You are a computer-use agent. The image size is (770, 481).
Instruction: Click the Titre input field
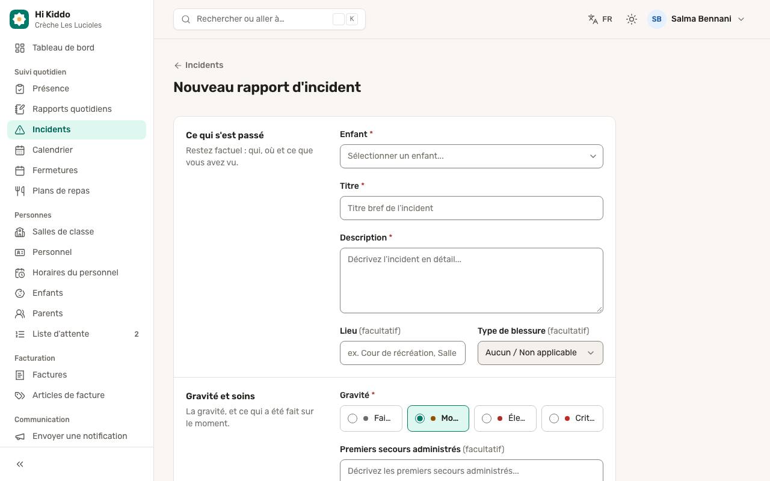tap(472, 208)
